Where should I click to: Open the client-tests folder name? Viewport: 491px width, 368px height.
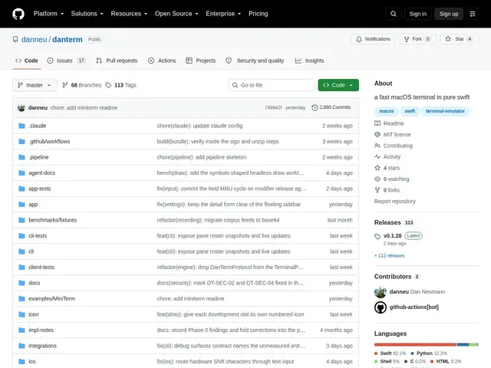[x=41, y=268]
